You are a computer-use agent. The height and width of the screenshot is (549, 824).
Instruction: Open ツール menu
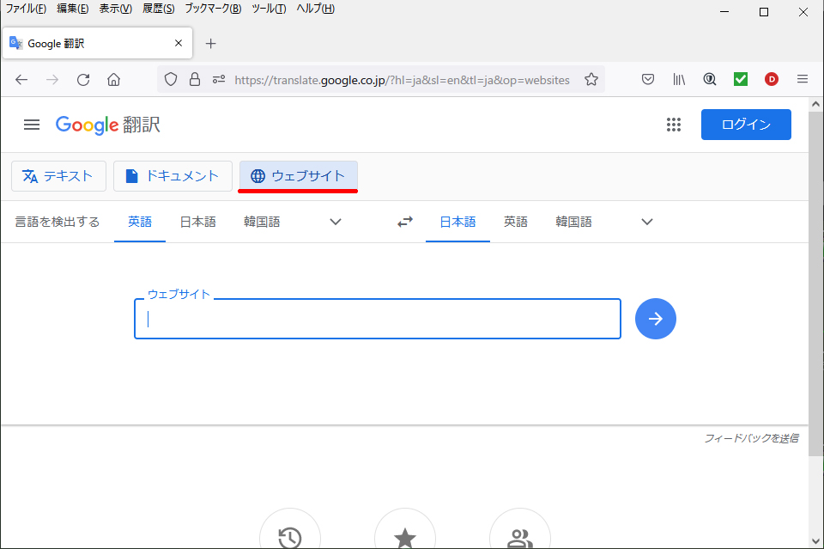click(x=269, y=9)
